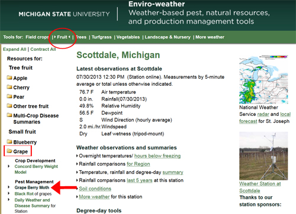
Task: Open rainfall comparisons for Region link
Action: pyautogui.click(x=139, y=164)
